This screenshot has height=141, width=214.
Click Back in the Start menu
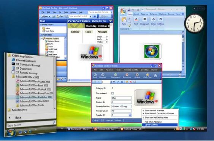[x=18, y=117]
